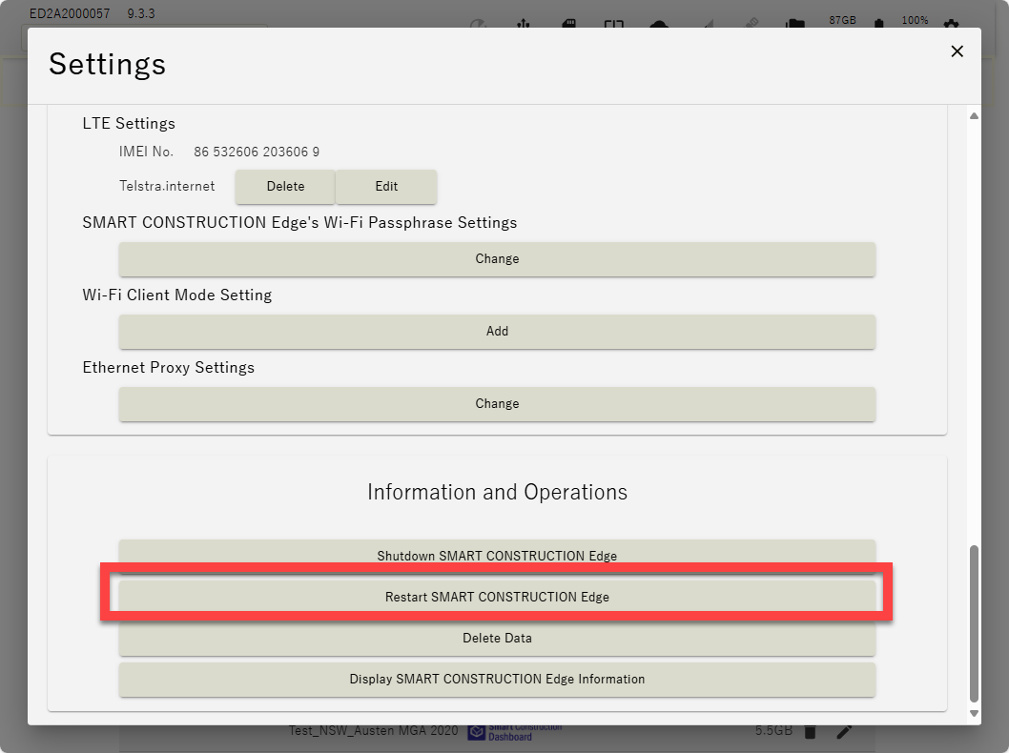Click the scrollbar down arrow in Settings

point(974,713)
